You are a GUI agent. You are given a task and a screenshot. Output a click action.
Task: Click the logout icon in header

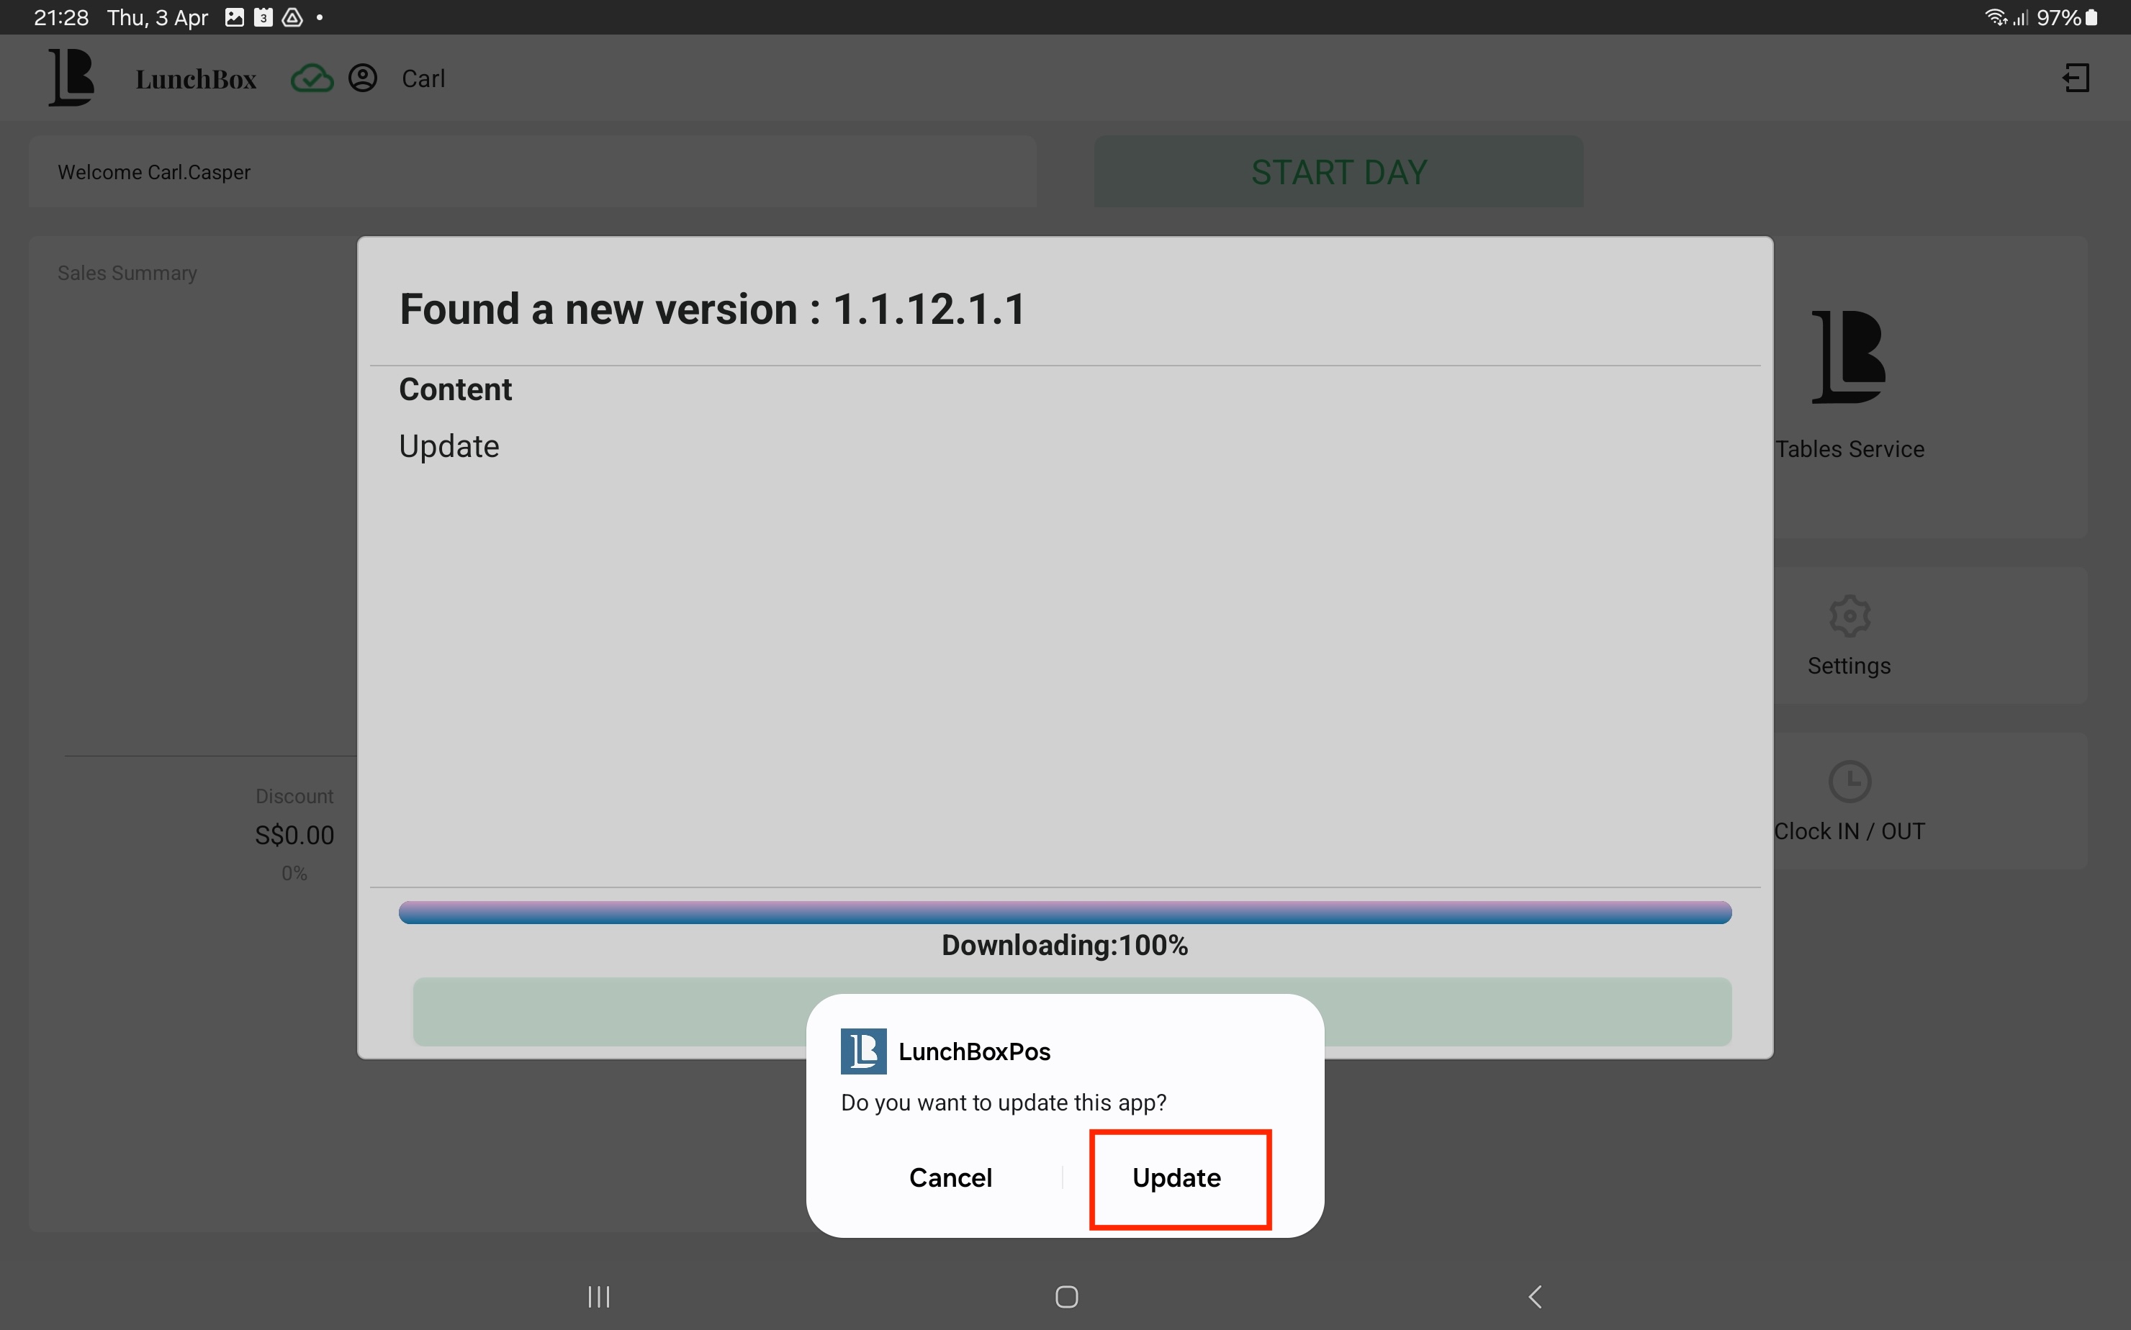coord(2076,78)
